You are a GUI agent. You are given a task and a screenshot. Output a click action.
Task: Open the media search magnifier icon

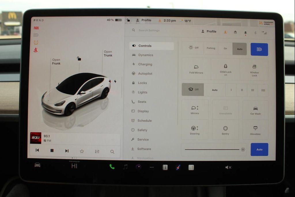[x=112, y=151]
